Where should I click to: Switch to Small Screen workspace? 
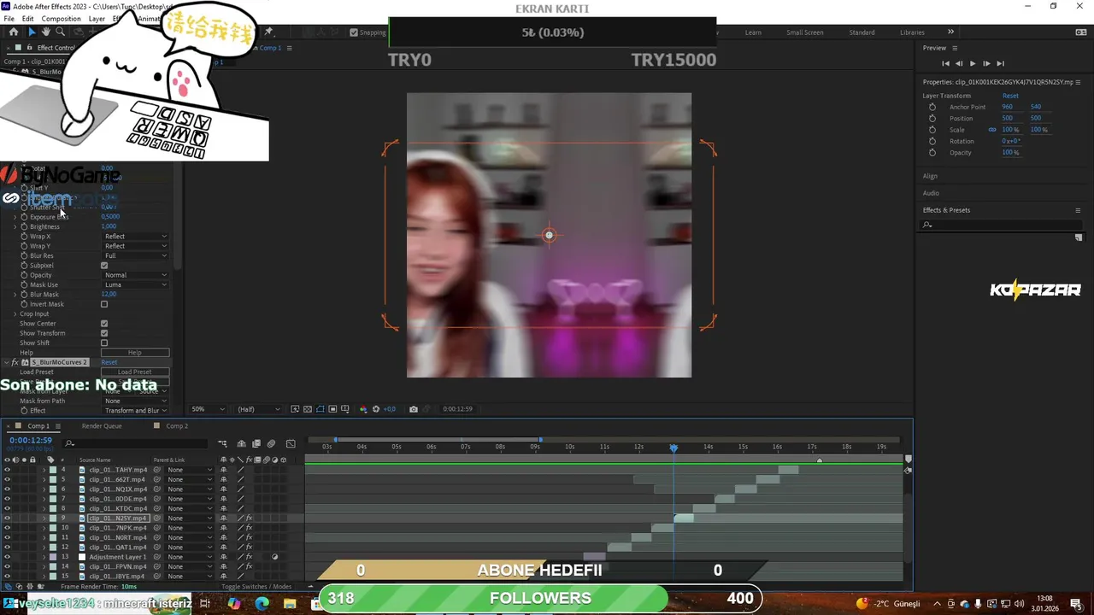(x=805, y=32)
